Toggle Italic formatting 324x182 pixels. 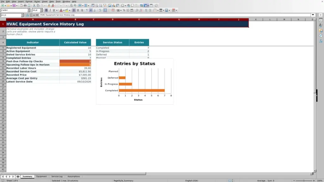[50, 10]
